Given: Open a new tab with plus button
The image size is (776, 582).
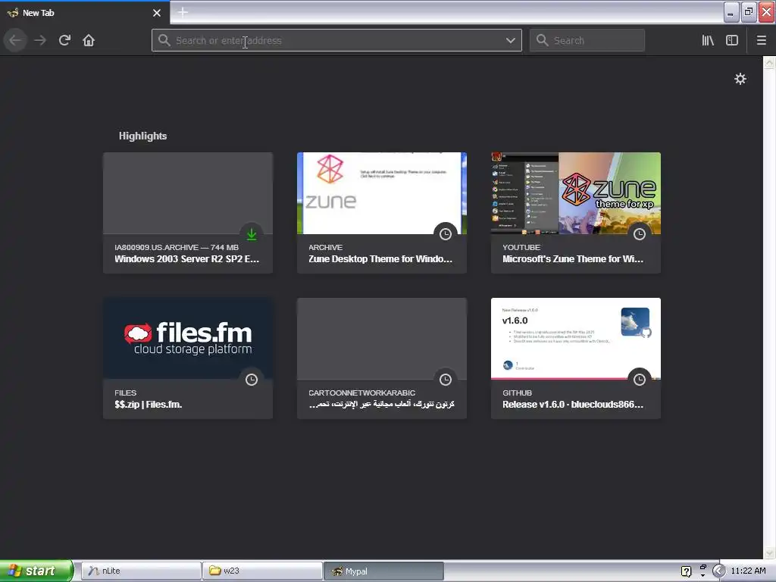Looking at the screenshot, I should point(183,12).
